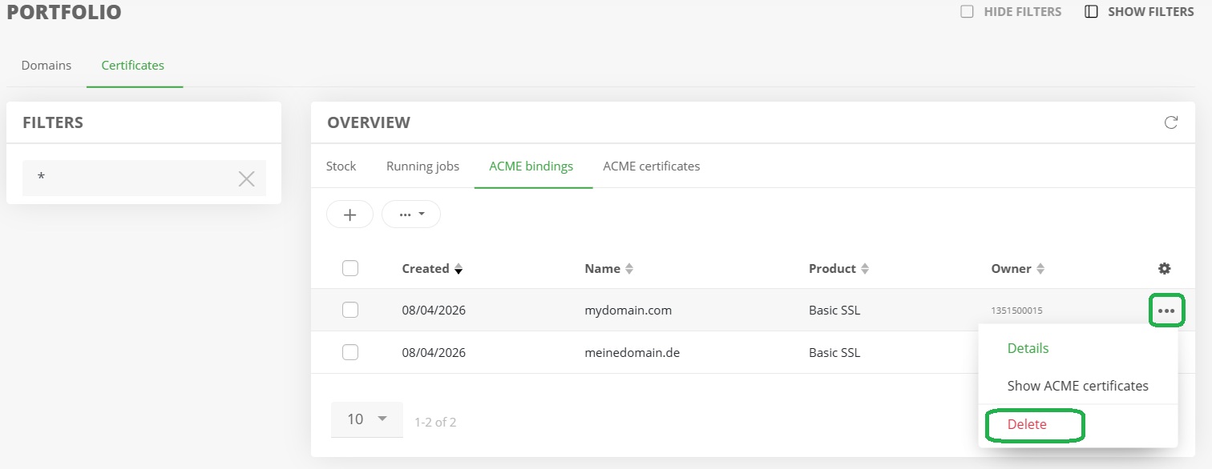Select all rows with header checkbox
Image resolution: width=1212 pixels, height=469 pixels.
coord(350,268)
